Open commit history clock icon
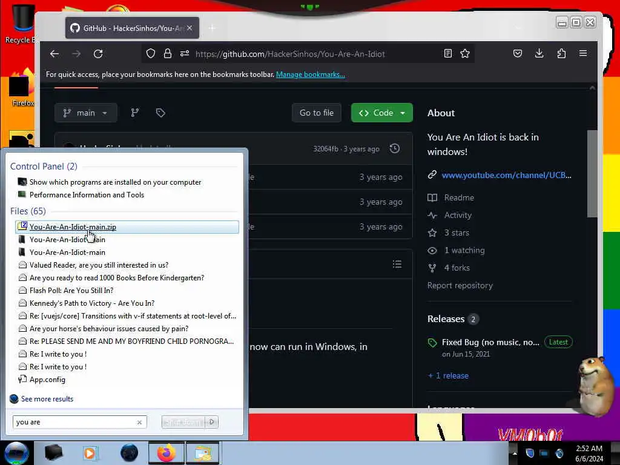Screen dimensions: 620x465 click(x=395, y=149)
